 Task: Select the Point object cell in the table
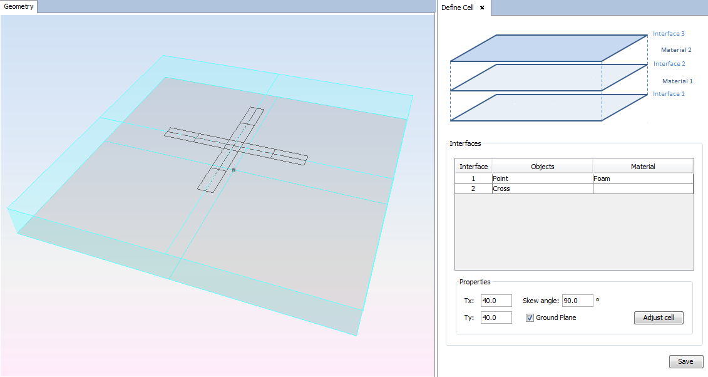[x=541, y=178]
